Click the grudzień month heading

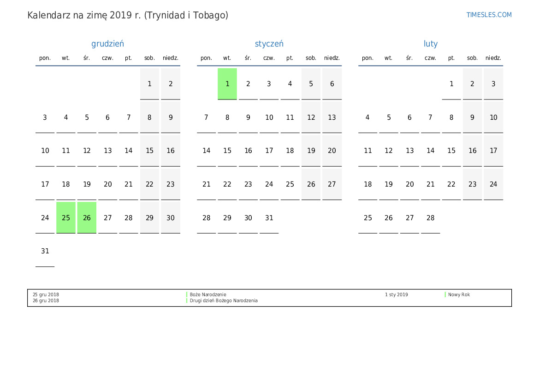pos(107,44)
